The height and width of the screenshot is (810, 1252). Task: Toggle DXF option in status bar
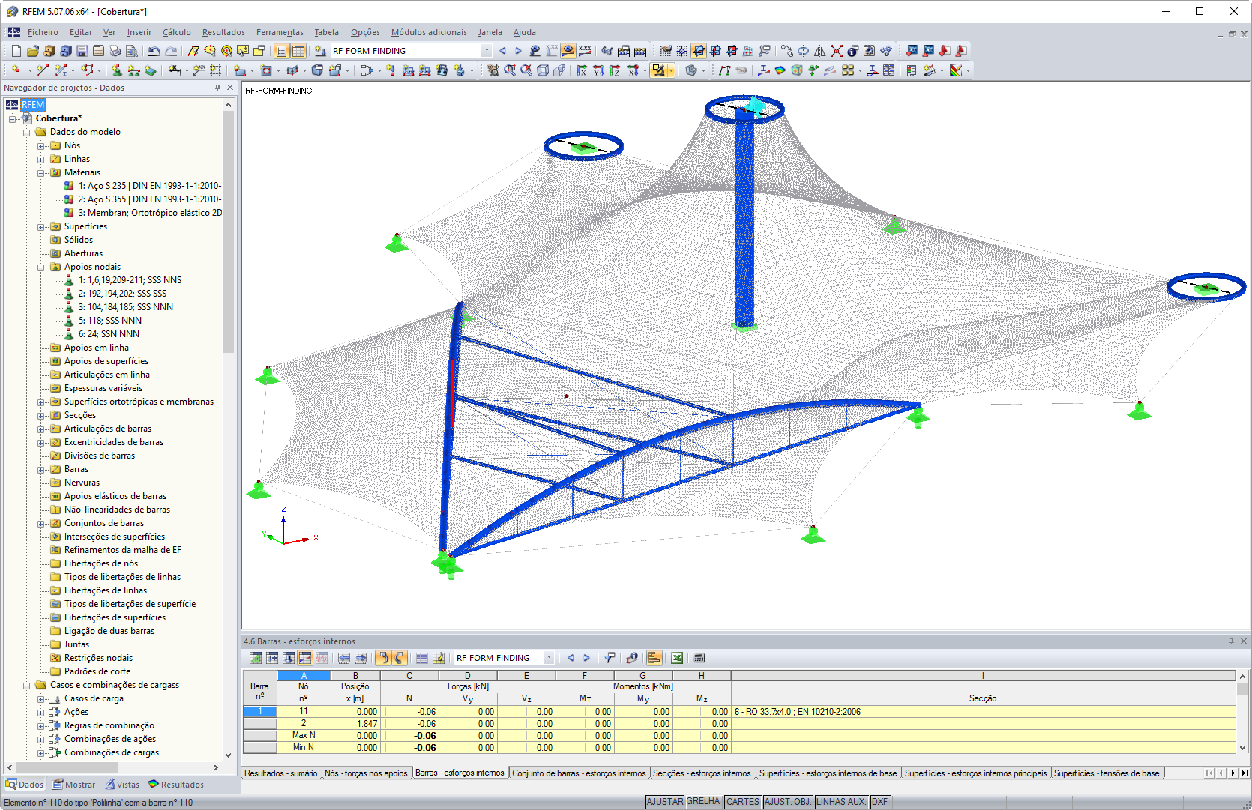point(879,802)
